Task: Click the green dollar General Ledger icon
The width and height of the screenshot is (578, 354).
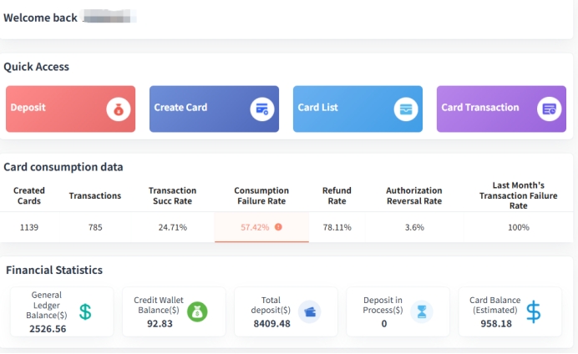Action: [85, 311]
